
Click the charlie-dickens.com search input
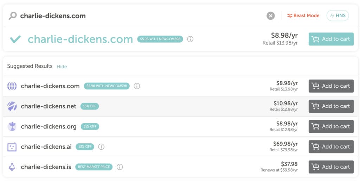[53, 16]
